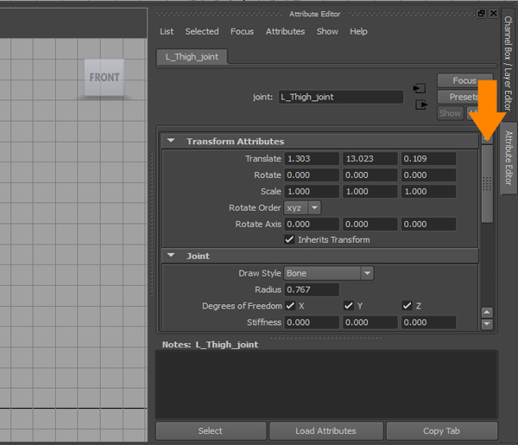Click Rotate Y value field

coord(370,175)
